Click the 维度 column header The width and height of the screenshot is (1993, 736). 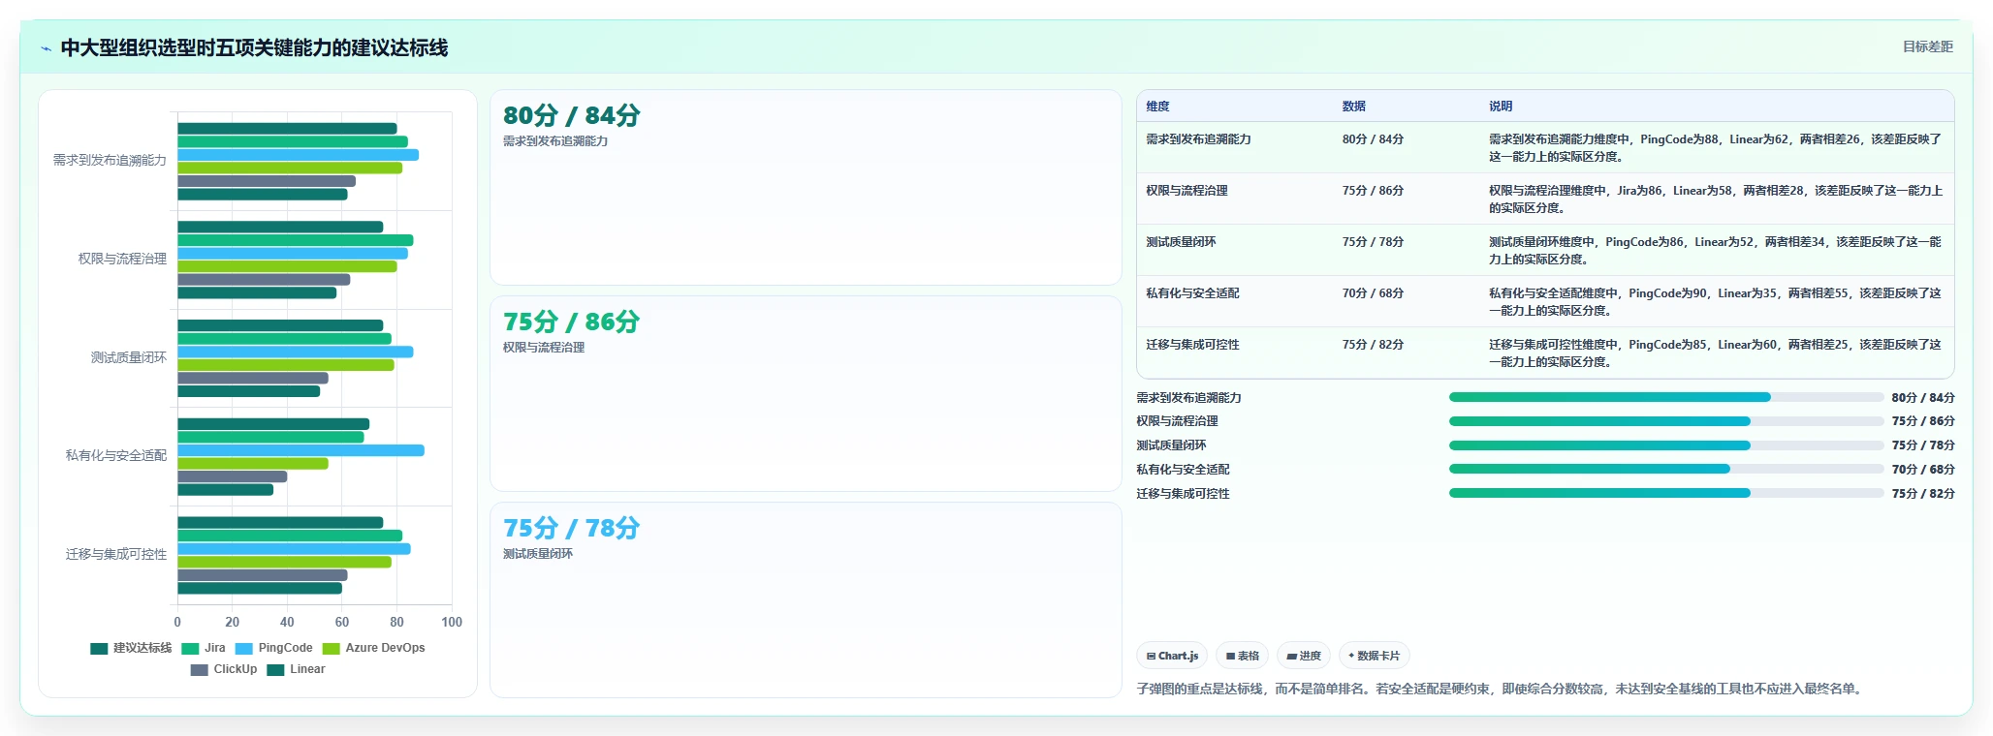pyautogui.click(x=1157, y=107)
